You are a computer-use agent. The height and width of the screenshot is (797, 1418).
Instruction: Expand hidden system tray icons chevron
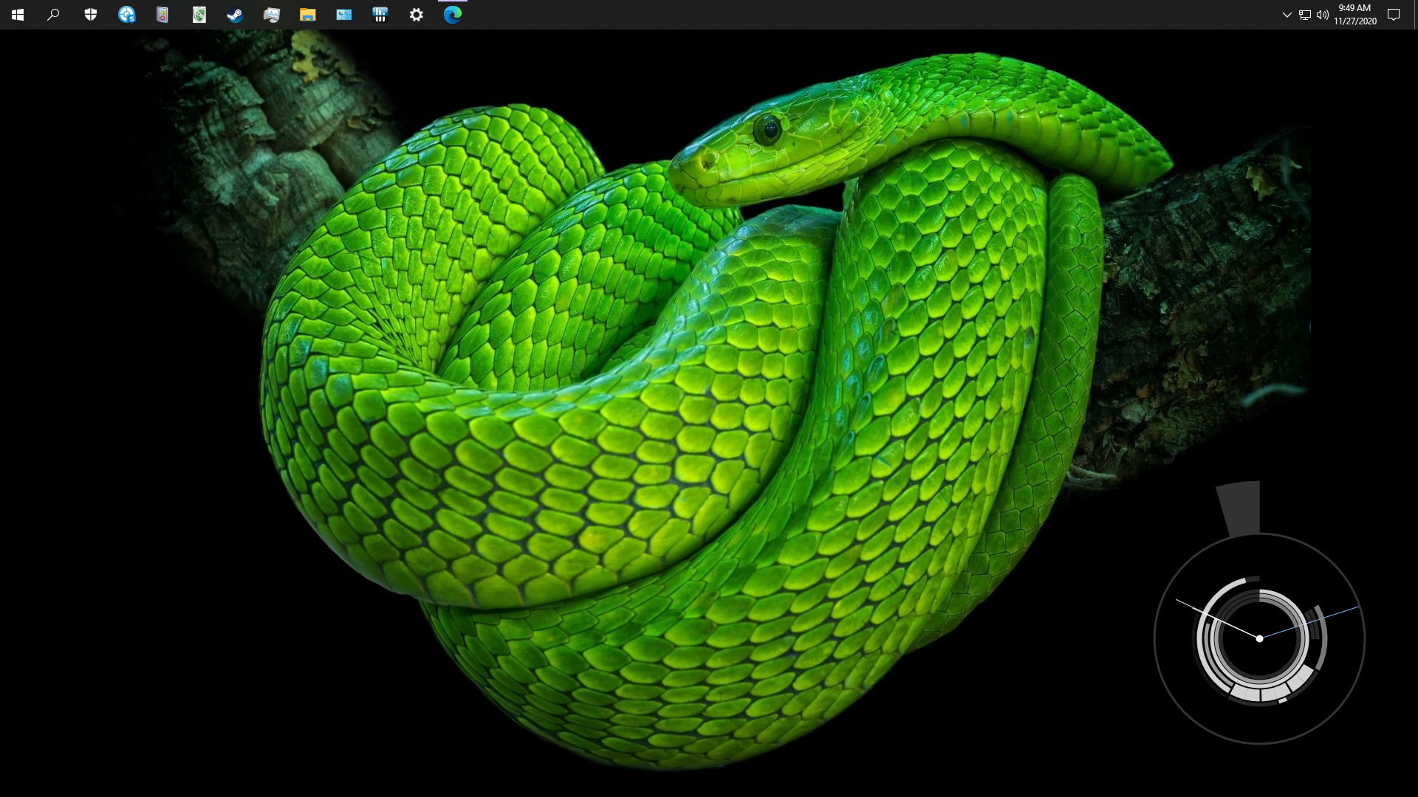coord(1287,15)
